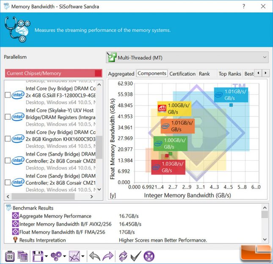Click the forward arrow icon
This screenshot has width=273, height=264.
point(108,256)
